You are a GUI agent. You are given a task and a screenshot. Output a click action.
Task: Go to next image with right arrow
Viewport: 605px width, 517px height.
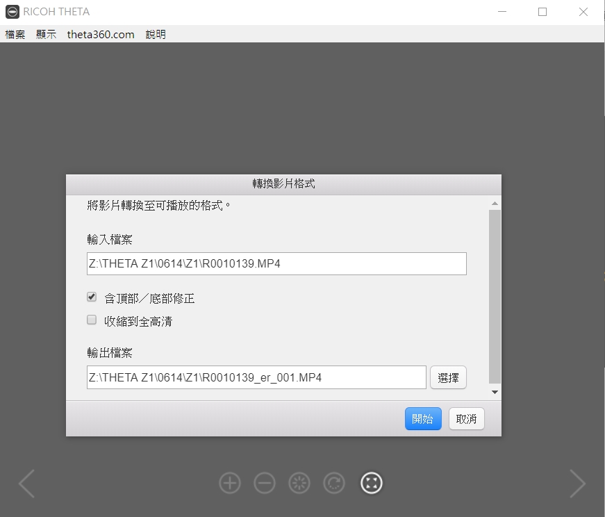coord(577,484)
